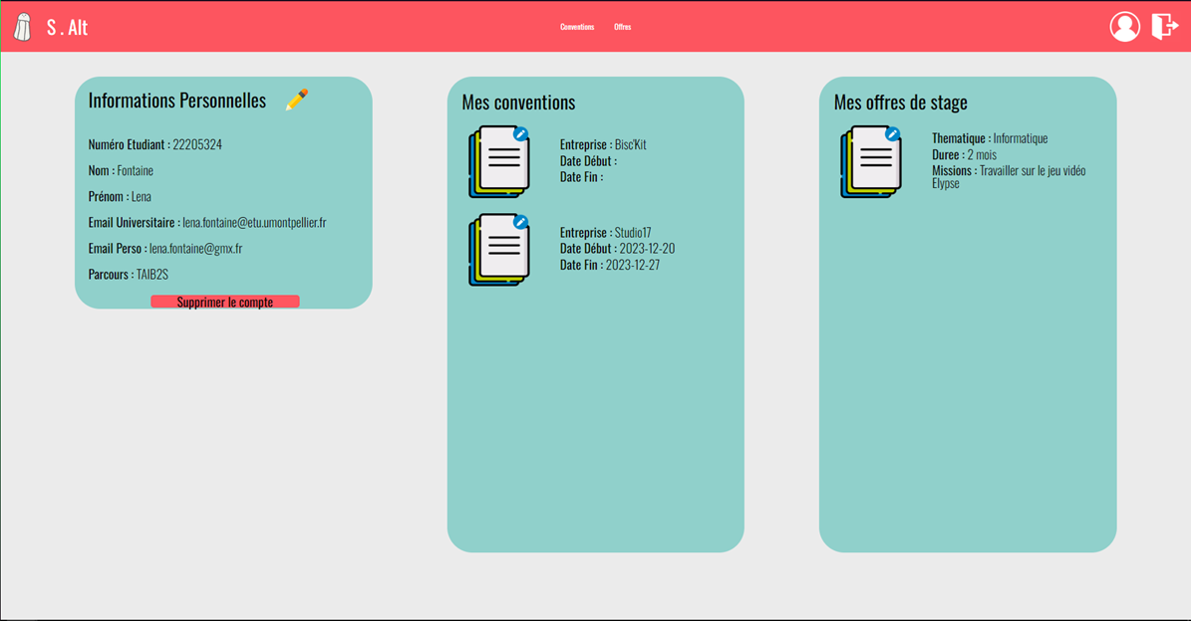Click the edit badge on the Informatique offer

click(892, 134)
